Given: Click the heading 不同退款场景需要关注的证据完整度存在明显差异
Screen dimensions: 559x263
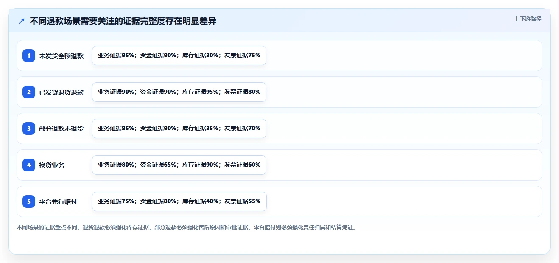Looking at the screenshot, I should (123, 21).
